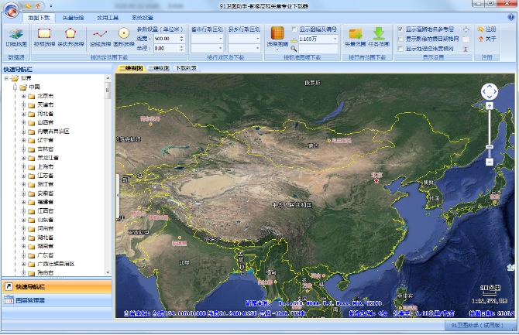519x335 pixels.
Task: Click the 上海市 tree item
Action: point(46,166)
